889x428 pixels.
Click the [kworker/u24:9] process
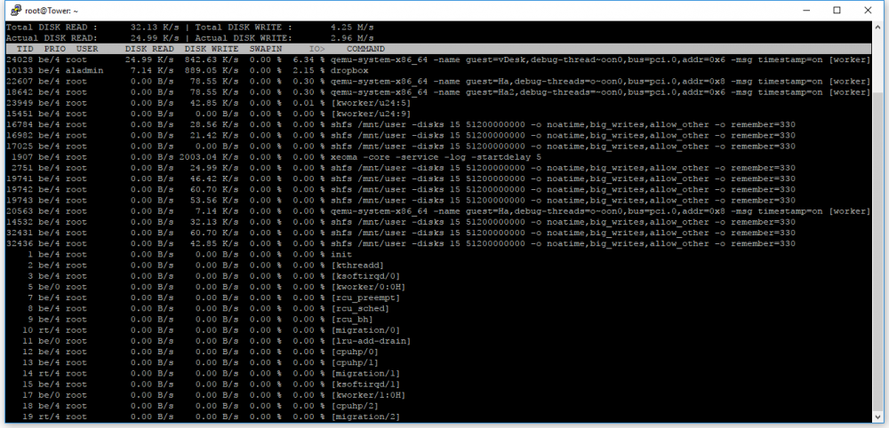(x=370, y=114)
